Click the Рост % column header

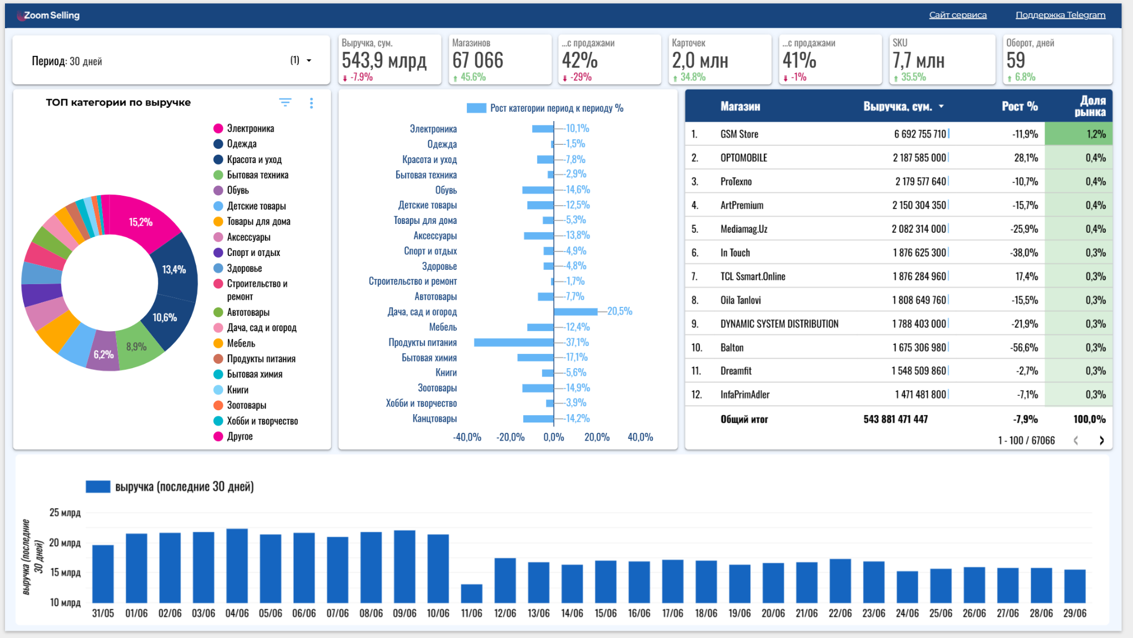(x=1020, y=106)
